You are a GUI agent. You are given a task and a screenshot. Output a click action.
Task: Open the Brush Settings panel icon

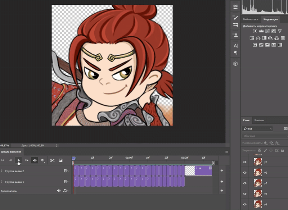(x=235, y=17)
